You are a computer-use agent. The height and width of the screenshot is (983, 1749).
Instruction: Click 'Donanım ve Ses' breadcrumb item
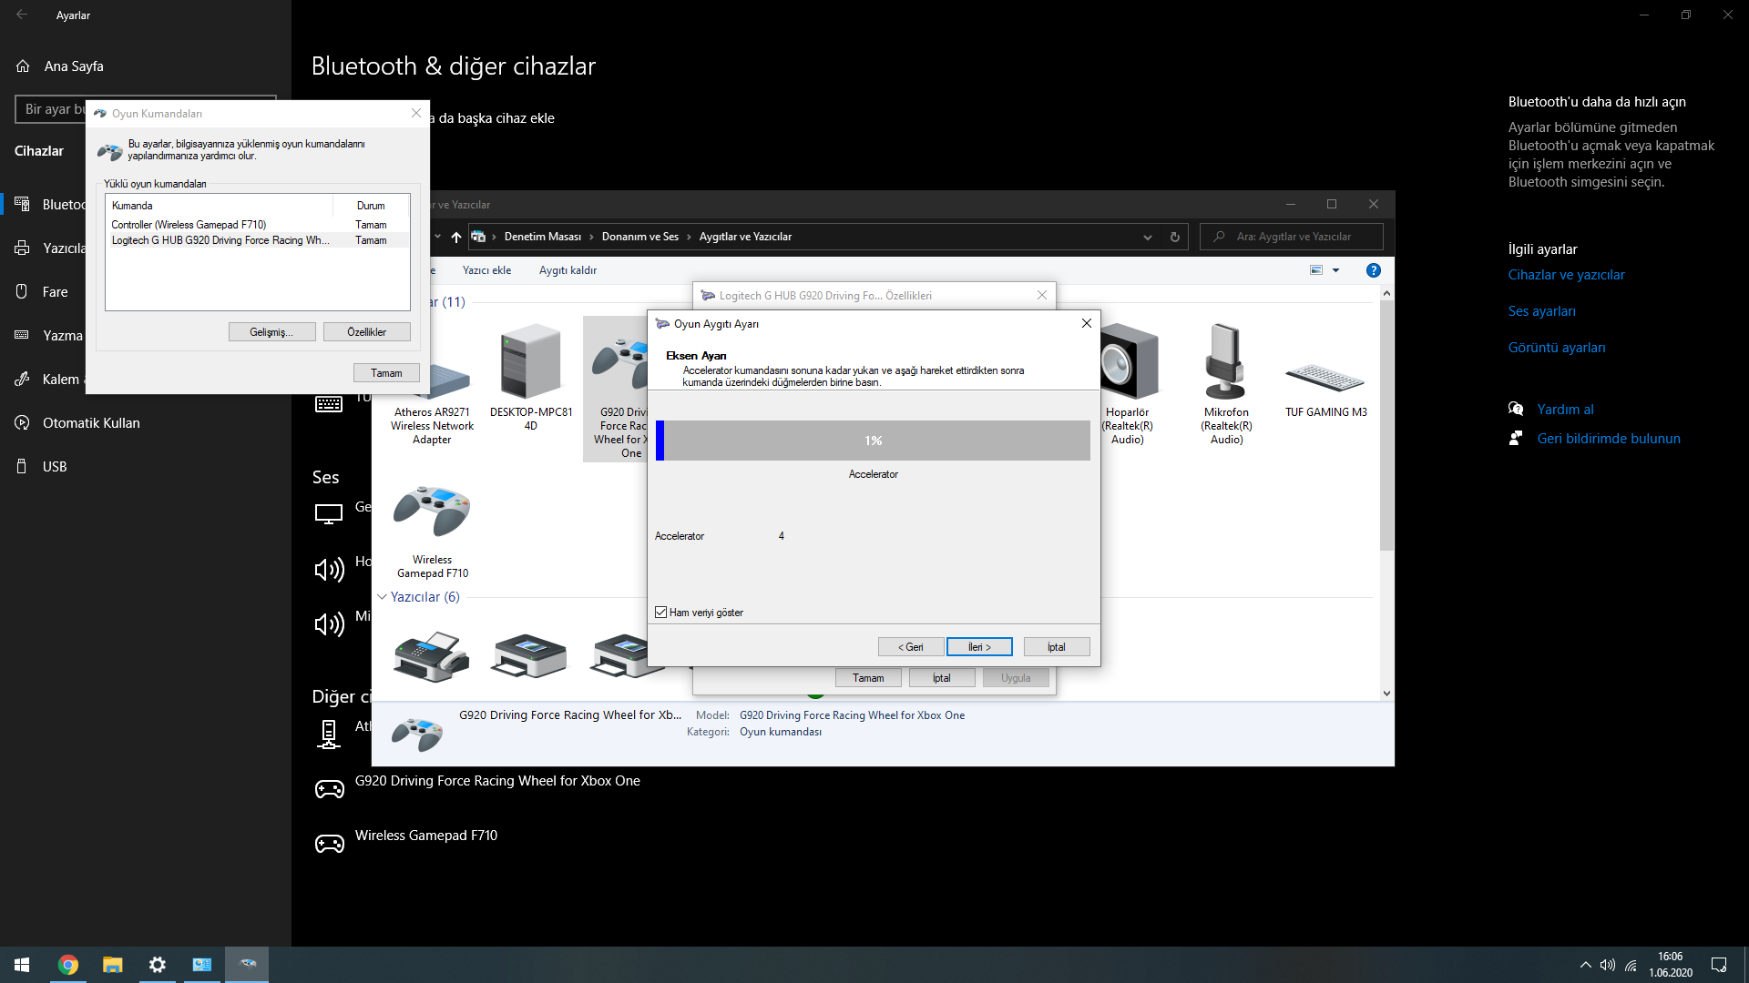coord(640,237)
